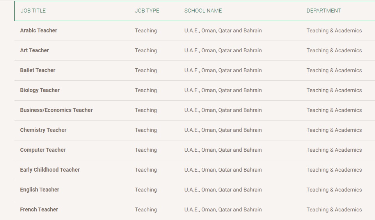The width and height of the screenshot is (375, 220).
Task: Click the DEPARTMENT column header
Action: point(323,11)
